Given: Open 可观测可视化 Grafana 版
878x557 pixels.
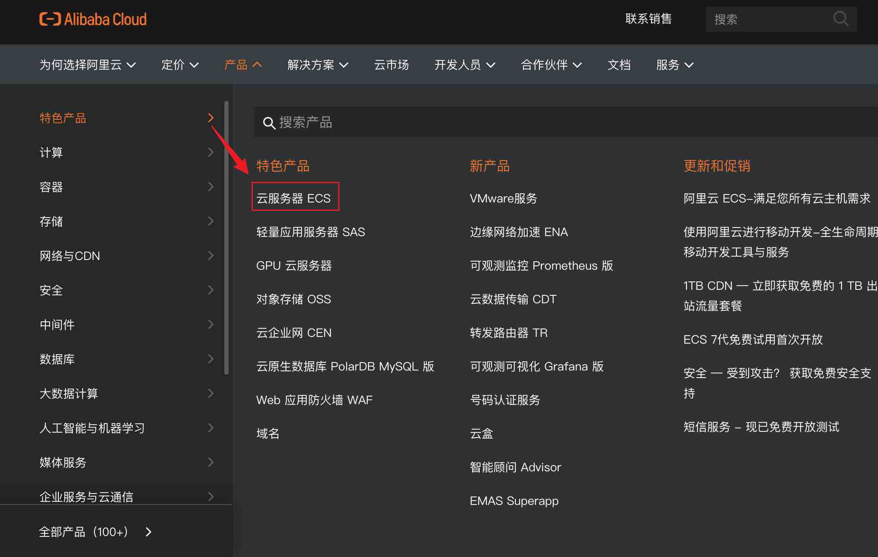Looking at the screenshot, I should pyautogui.click(x=536, y=366).
